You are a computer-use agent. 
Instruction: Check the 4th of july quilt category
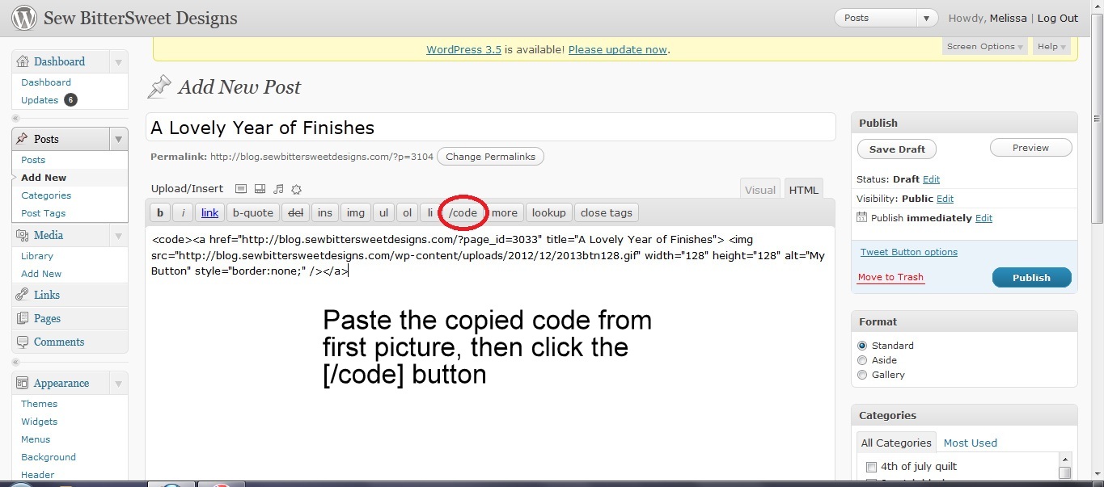coord(871,467)
